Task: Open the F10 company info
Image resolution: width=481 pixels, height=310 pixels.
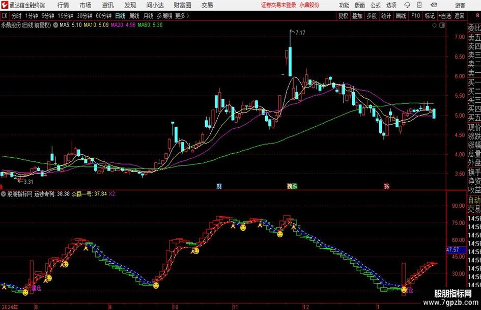Action: click(416, 16)
